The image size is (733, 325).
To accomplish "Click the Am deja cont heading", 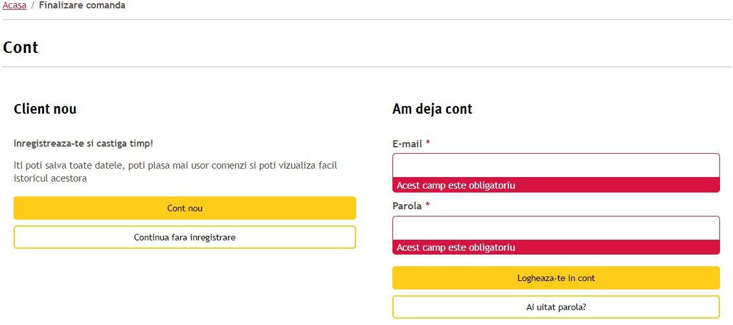I will [x=433, y=109].
